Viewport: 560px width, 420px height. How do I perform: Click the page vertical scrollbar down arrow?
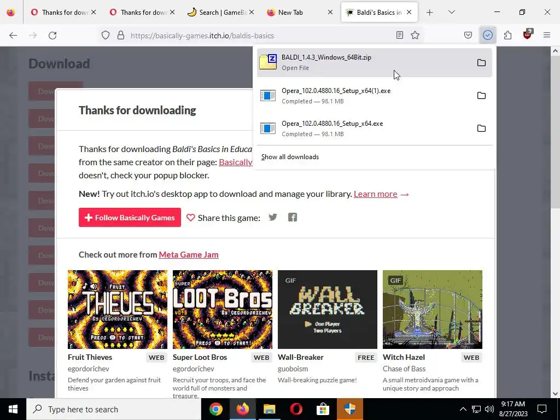point(555,394)
